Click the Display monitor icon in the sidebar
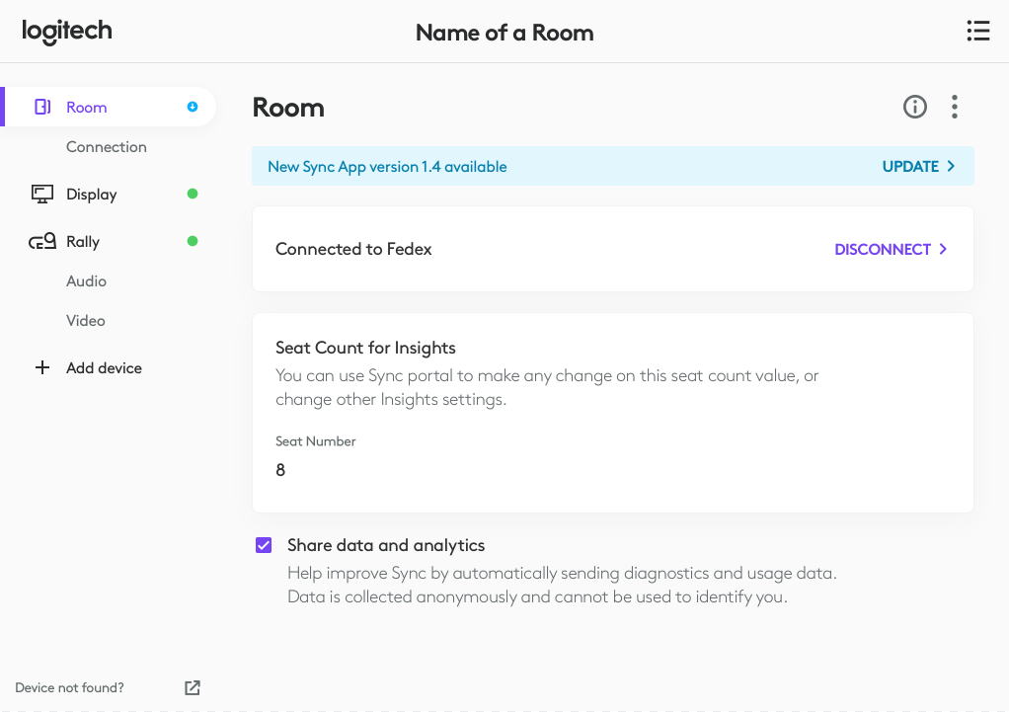 point(41,194)
